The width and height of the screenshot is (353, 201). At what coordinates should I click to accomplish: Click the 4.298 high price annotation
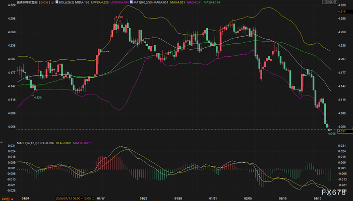(119, 17)
